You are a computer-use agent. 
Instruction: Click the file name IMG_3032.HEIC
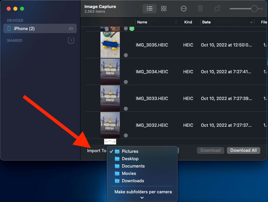click(x=152, y=125)
